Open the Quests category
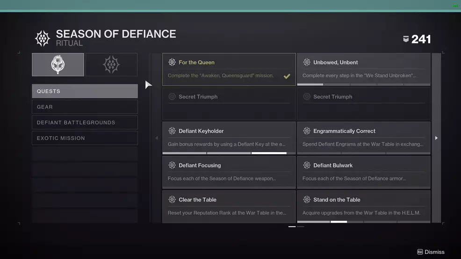The width and height of the screenshot is (461, 259). pyautogui.click(x=85, y=91)
